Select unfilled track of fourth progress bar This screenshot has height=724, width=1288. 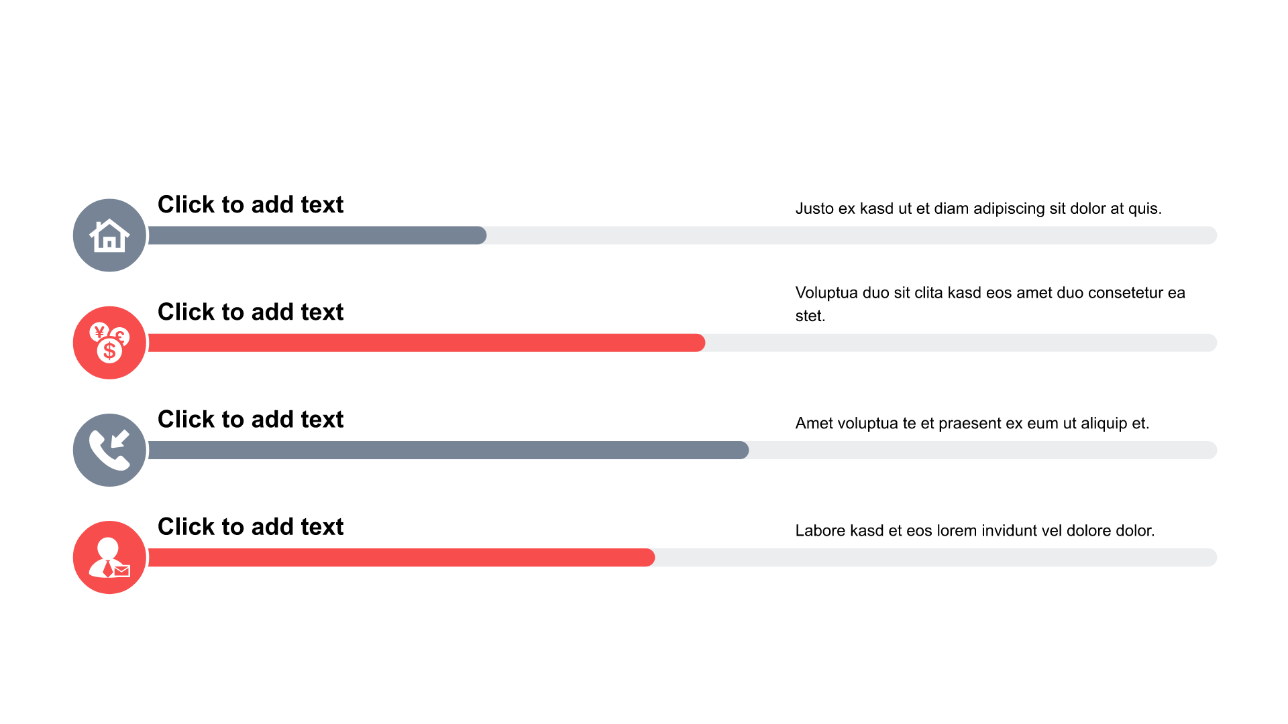[936, 557]
